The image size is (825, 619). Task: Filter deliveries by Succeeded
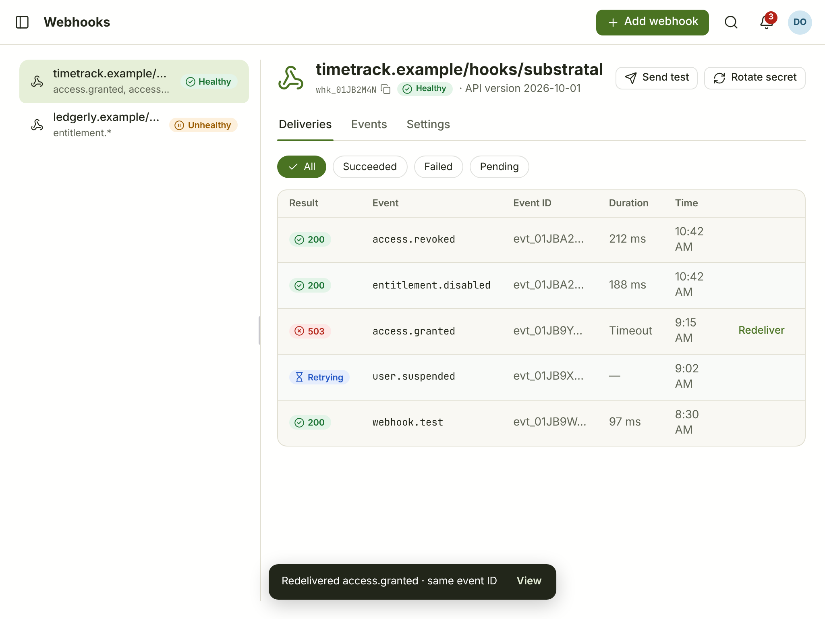[x=370, y=167]
